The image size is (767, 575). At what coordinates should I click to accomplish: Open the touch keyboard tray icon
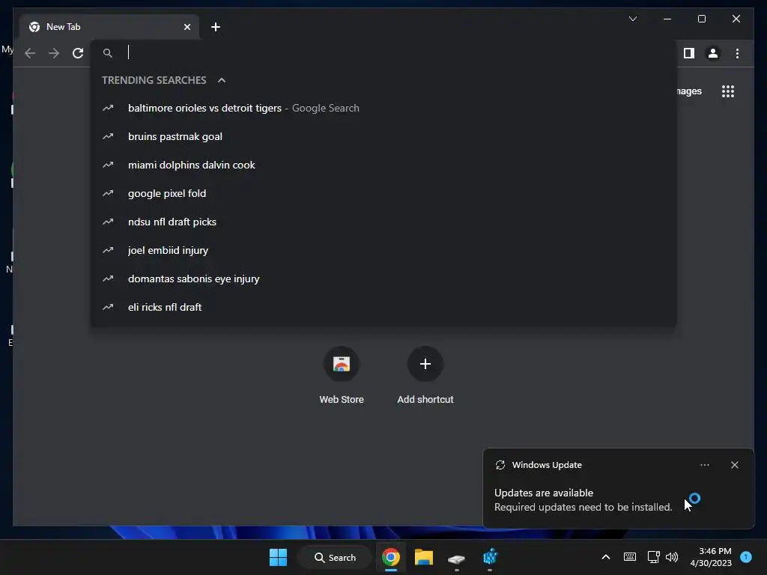click(x=629, y=557)
